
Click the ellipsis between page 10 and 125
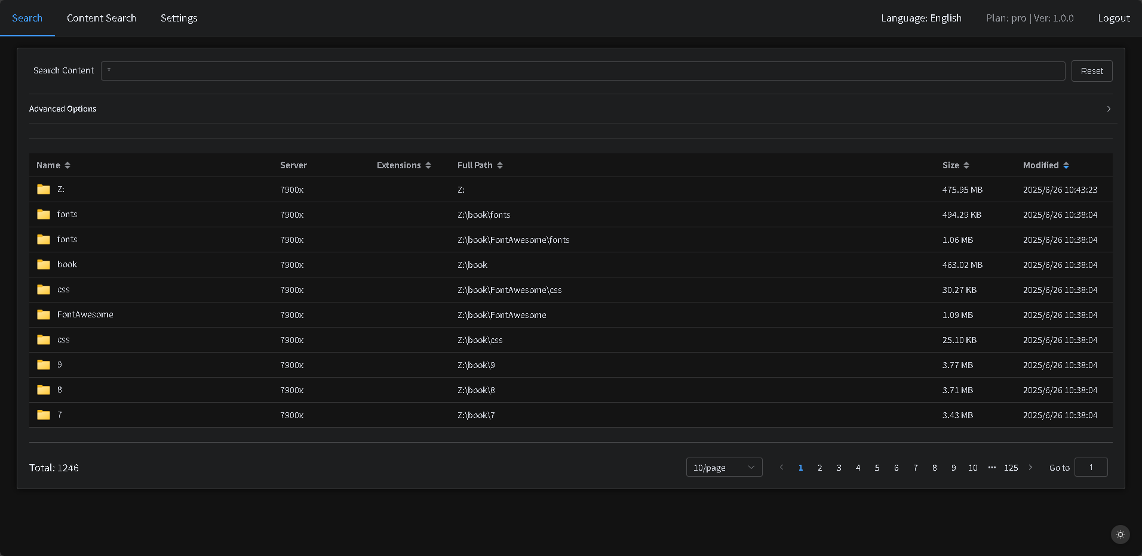pyautogui.click(x=991, y=468)
